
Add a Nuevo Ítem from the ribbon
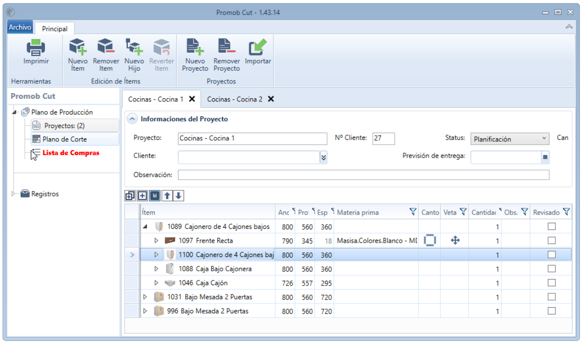(x=77, y=47)
